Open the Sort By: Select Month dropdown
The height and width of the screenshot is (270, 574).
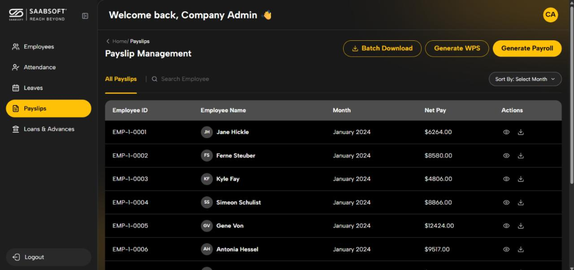click(x=525, y=79)
